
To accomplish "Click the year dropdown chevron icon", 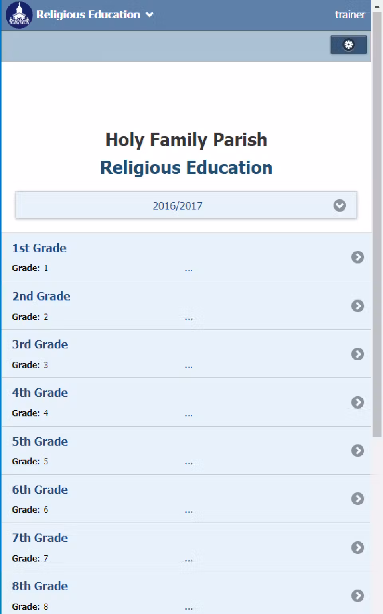I will [x=340, y=205].
